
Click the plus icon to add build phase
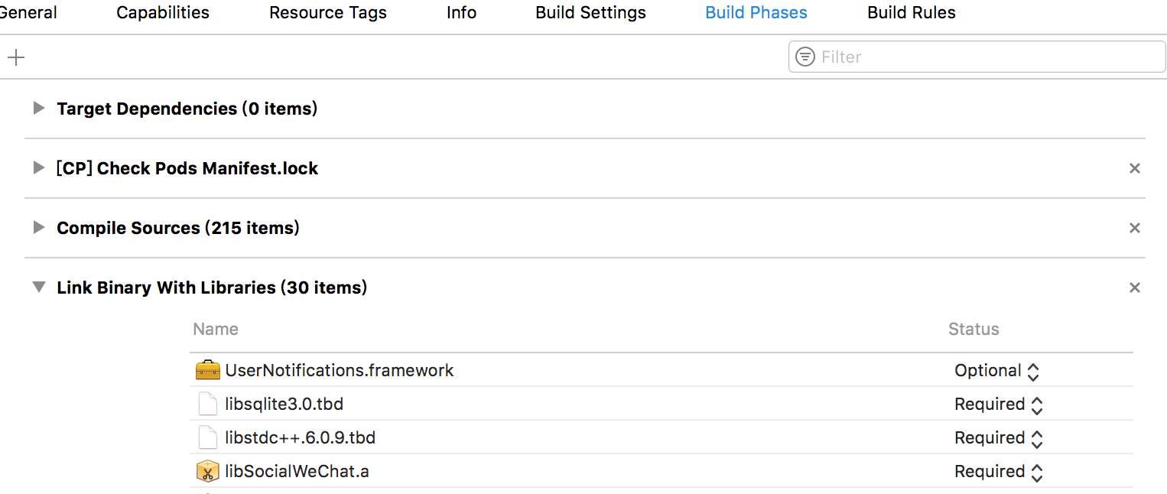coord(16,57)
